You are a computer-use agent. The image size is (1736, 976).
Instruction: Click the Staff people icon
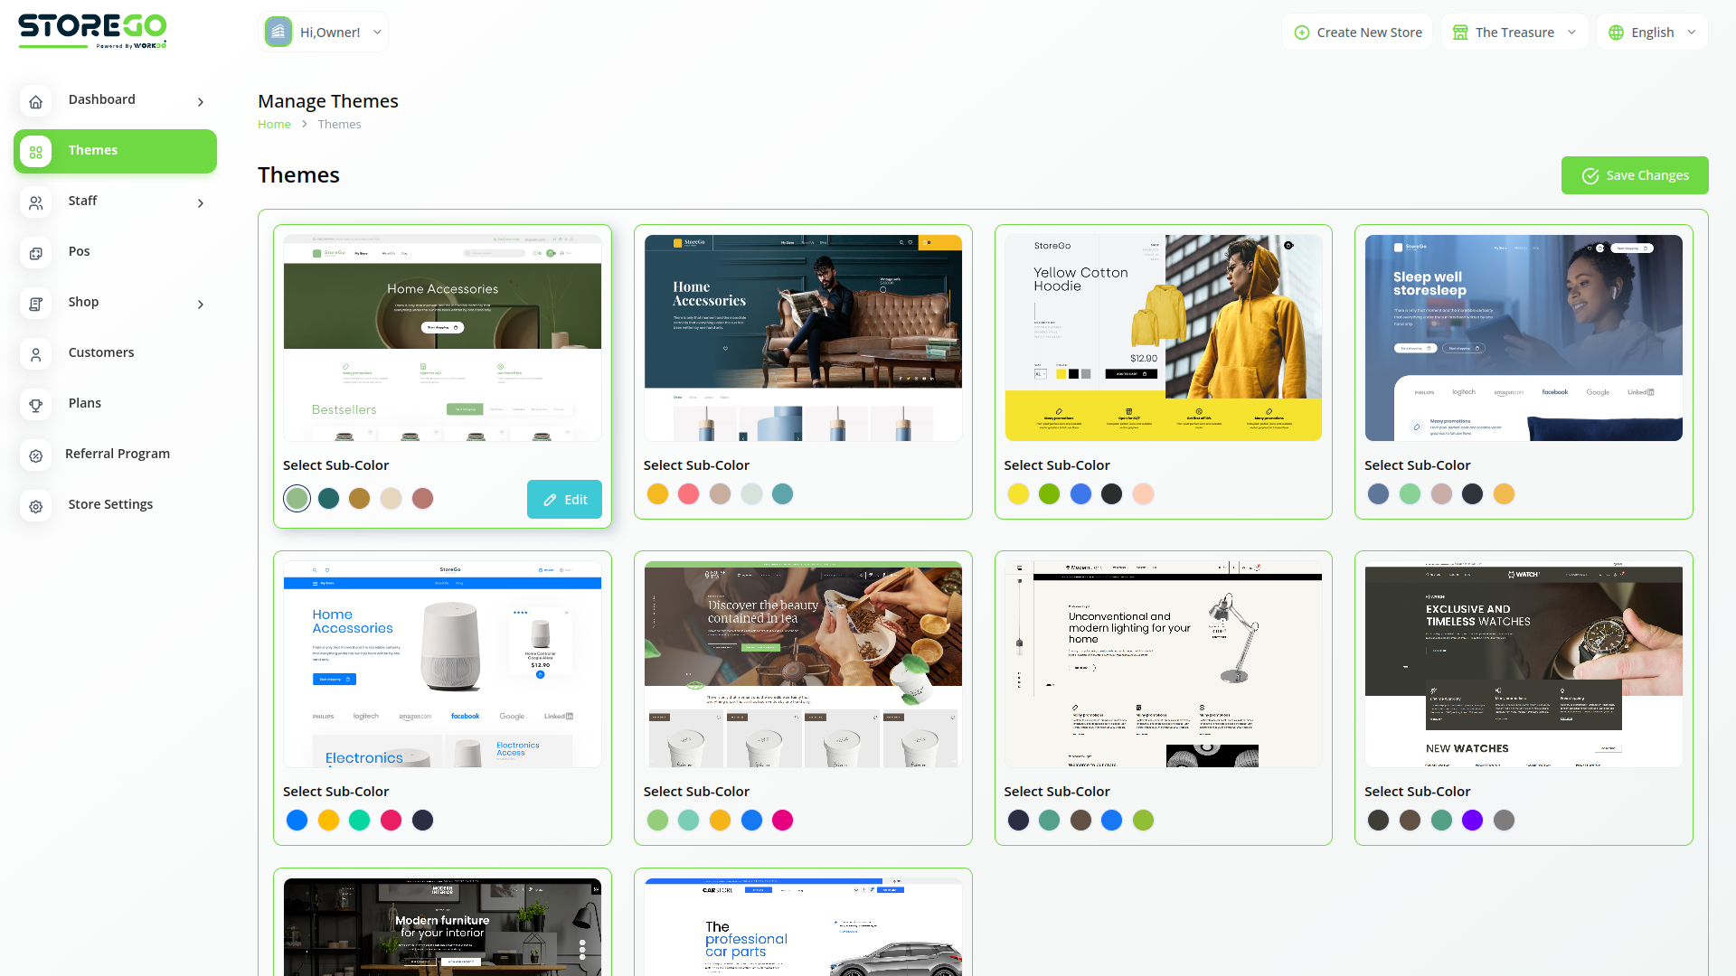(x=36, y=202)
